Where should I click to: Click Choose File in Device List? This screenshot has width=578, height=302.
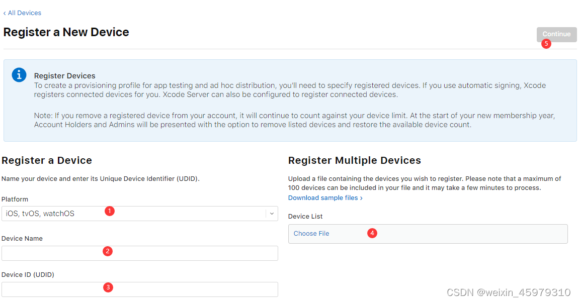click(x=311, y=234)
